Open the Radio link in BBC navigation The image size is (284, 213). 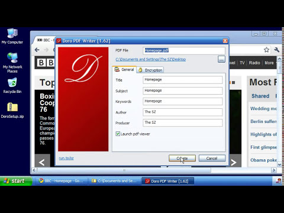click(254, 63)
